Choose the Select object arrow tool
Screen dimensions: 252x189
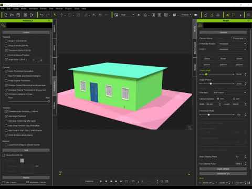coord(55,15)
